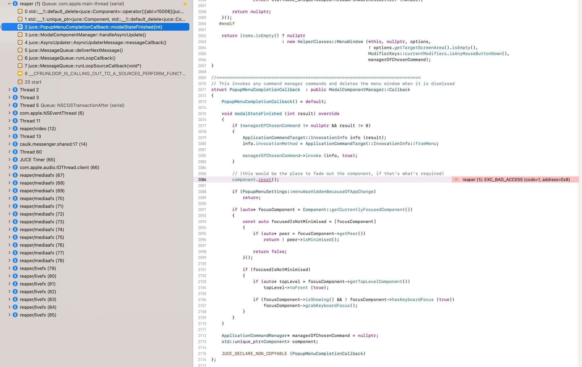The width and height of the screenshot is (582, 367).
Task: Click the error annotation equals icon on line 2086
Action: 456,179
